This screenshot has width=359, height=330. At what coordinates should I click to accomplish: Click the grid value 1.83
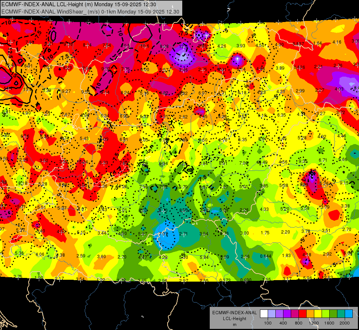point(286,255)
